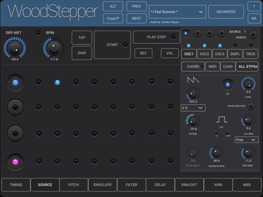Open the Free LFO sync dropdown
Viewport: 263px width, 197px height.
tap(246, 140)
